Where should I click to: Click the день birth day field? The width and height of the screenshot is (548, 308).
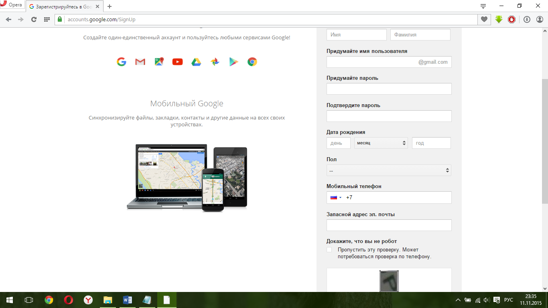(x=339, y=143)
